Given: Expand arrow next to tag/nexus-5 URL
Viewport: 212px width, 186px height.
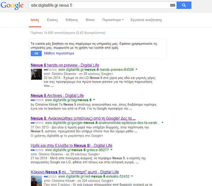Looking at the screenshot, I should [x=94, y=100].
